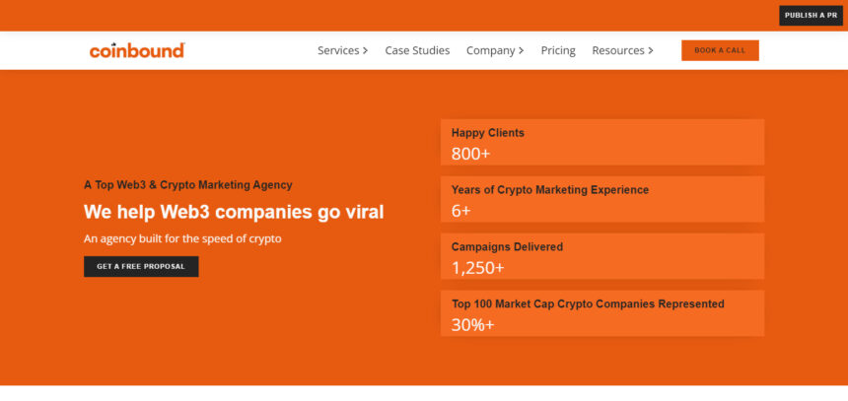Expand the Services chevron arrow
The height and width of the screenshot is (401, 848).
point(366,51)
